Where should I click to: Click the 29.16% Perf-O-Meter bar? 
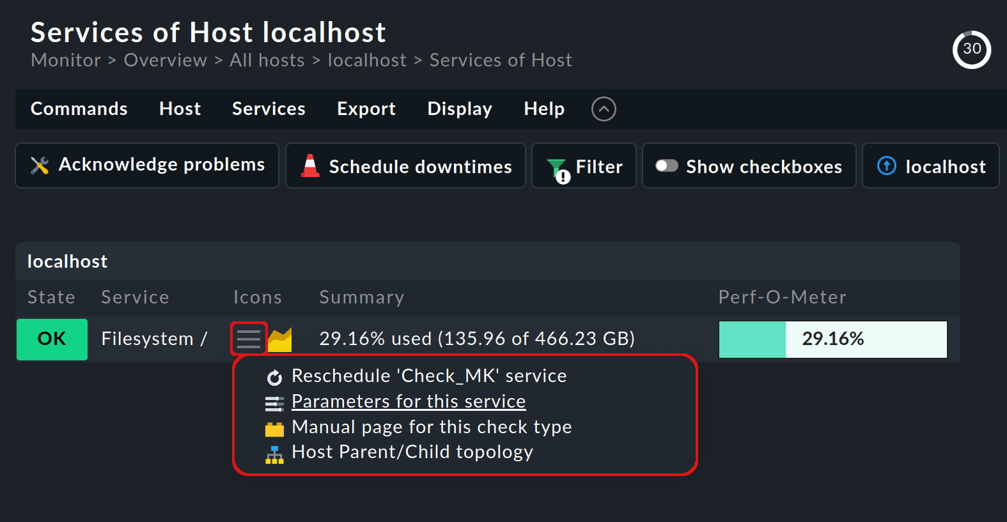pos(833,339)
